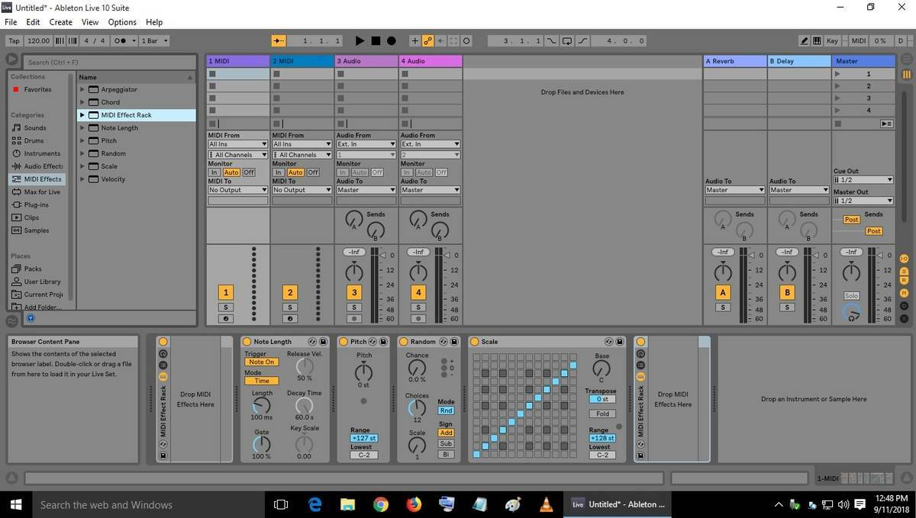Click the 120.00 tempo field
Screen dimensions: 916x518
point(37,40)
